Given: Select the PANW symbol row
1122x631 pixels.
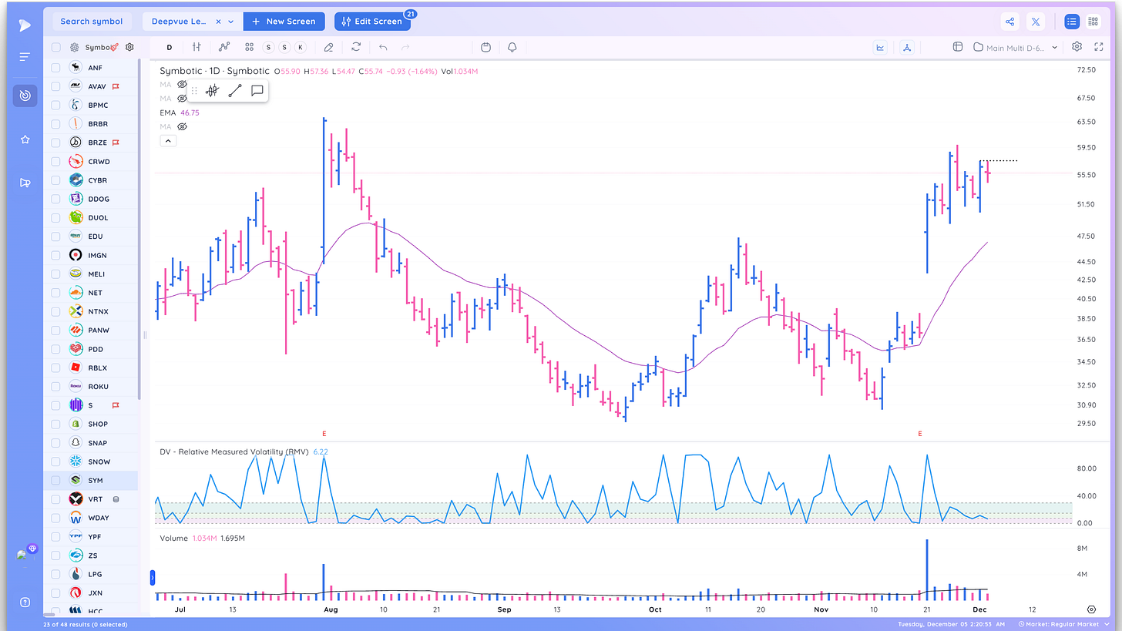Looking at the screenshot, I should (x=91, y=331).
